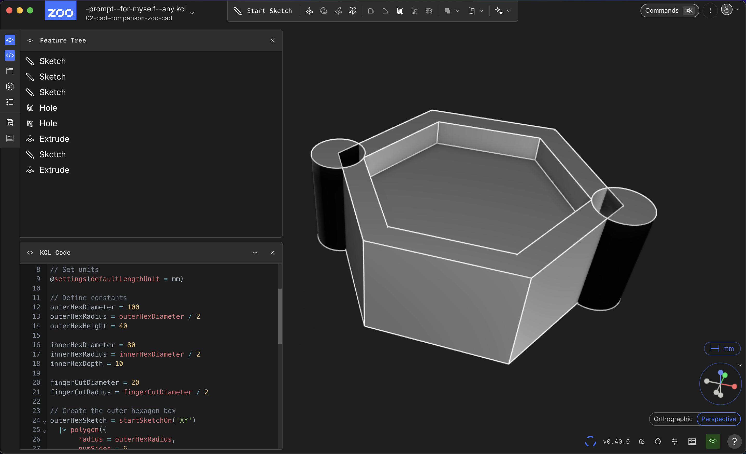The image size is (746, 454).
Task: Click the Shell tool icon
Action: pos(400,11)
